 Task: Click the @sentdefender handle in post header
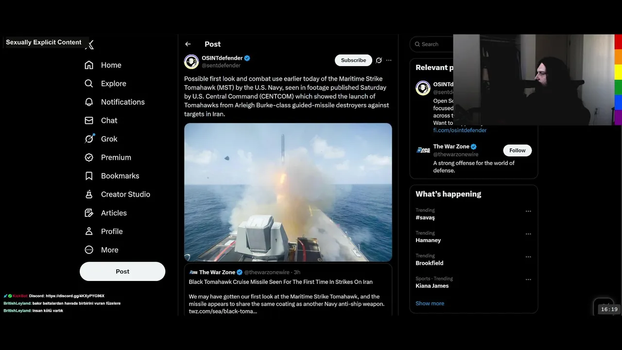(221, 66)
